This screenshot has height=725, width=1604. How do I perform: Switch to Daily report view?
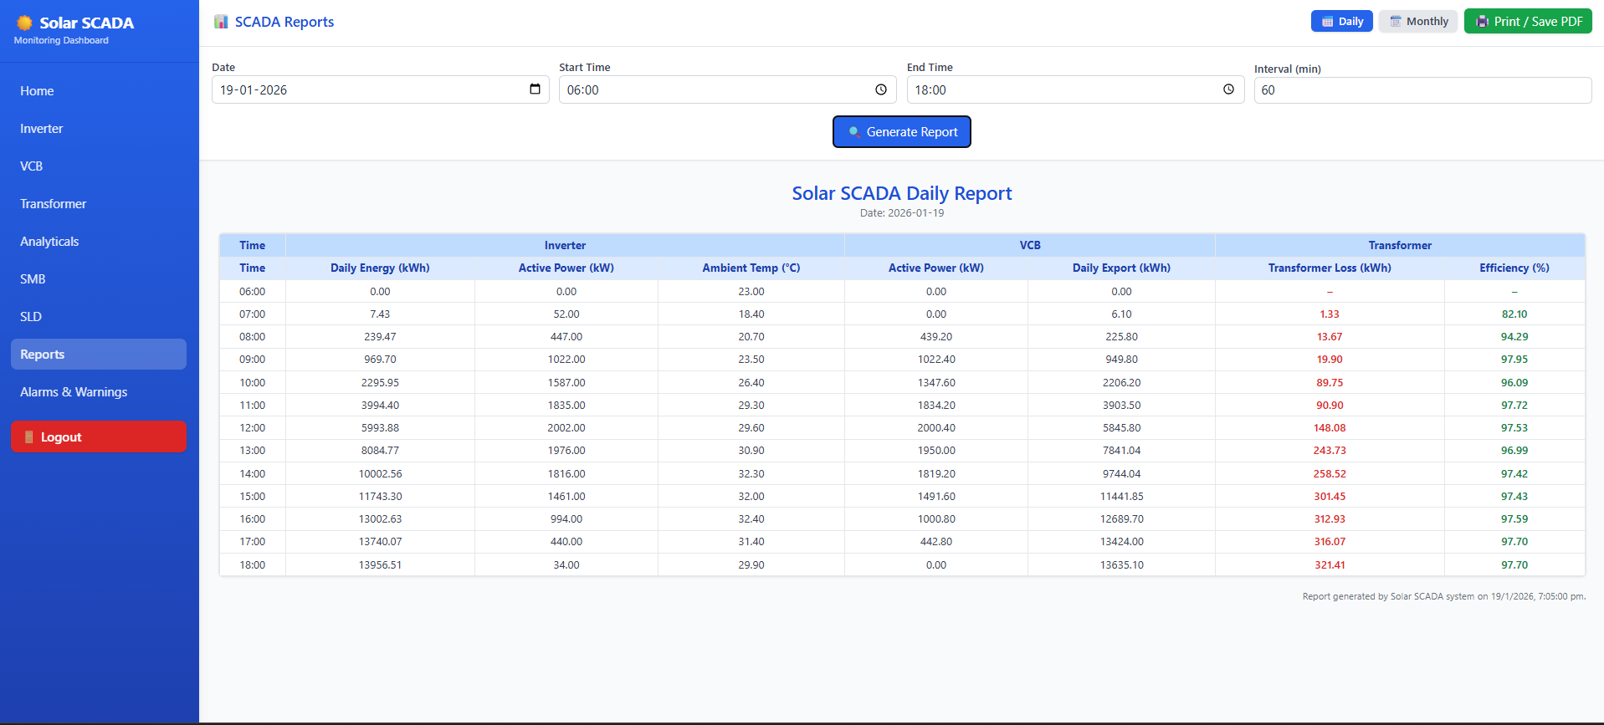click(1341, 22)
